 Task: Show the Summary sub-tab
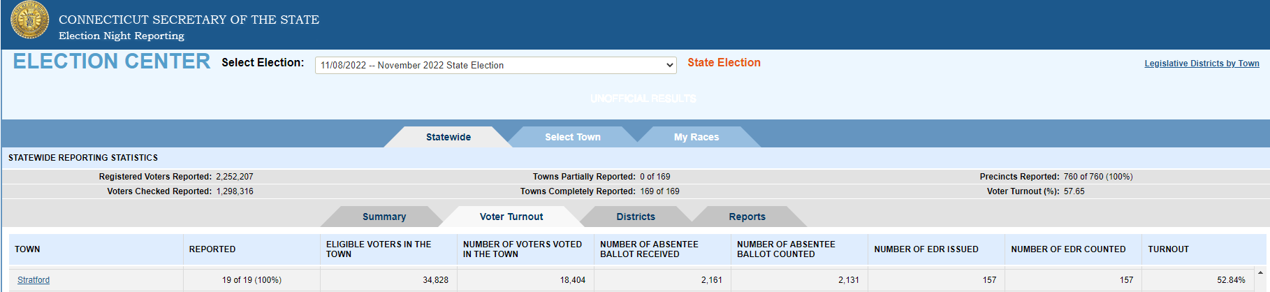(384, 217)
